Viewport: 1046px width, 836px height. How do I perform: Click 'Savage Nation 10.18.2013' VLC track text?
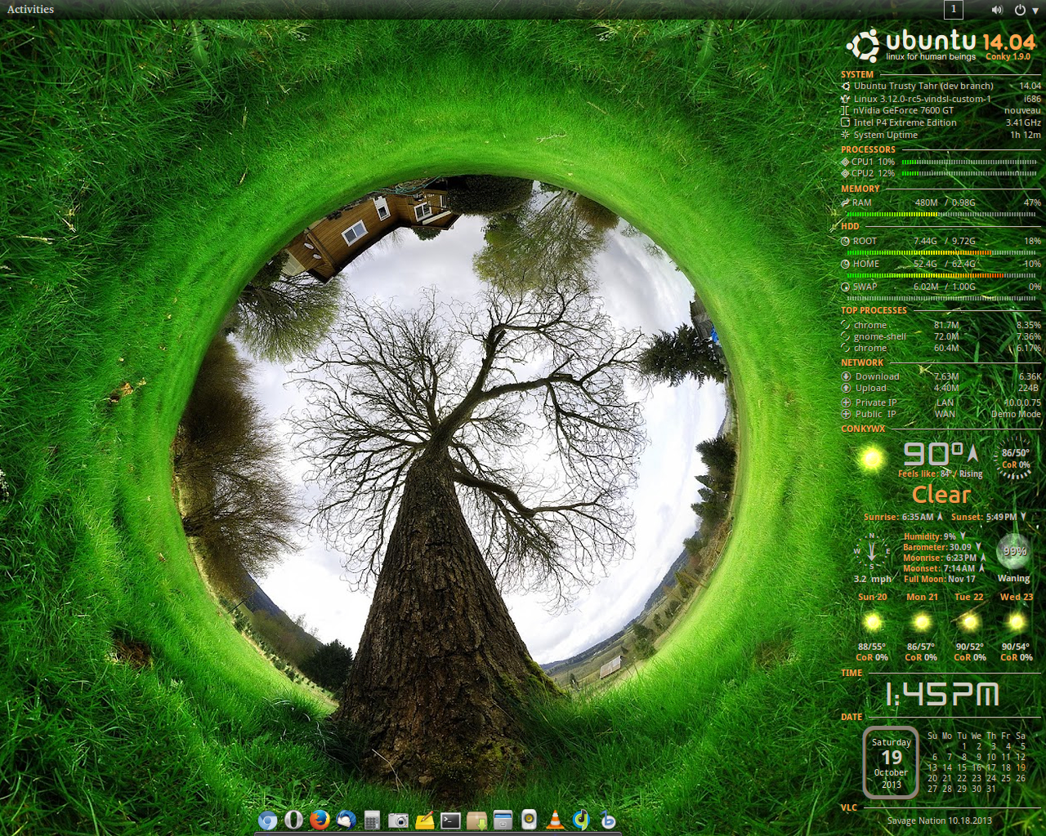click(x=940, y=820)
